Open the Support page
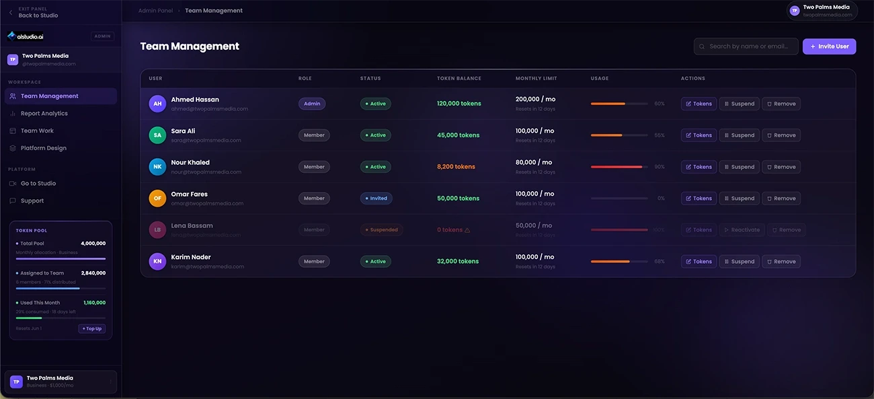This screenshot has height=399, width=874. point(61,201)
